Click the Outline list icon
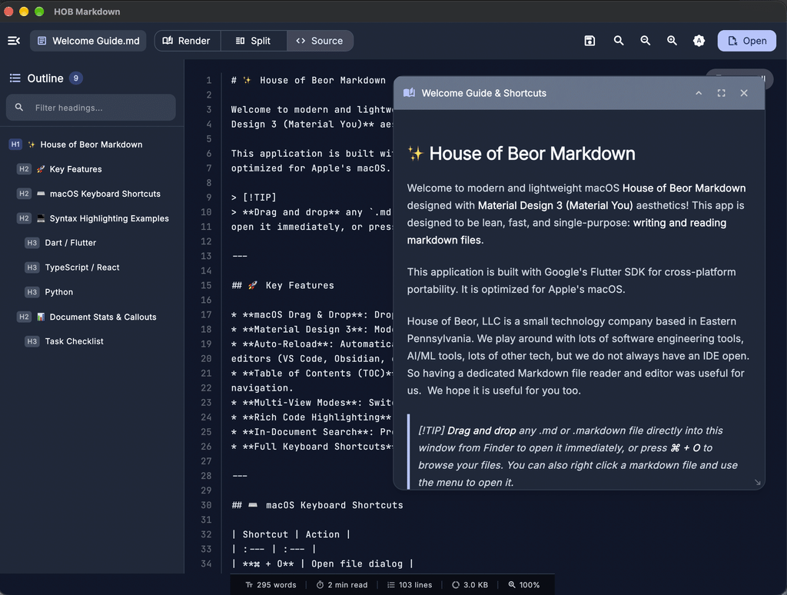 point(15,78)
